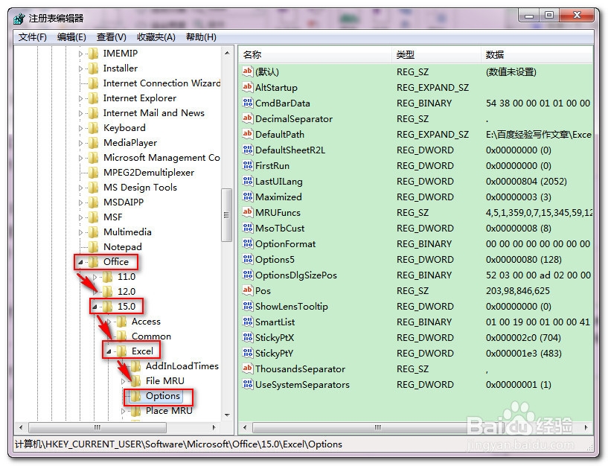This screenshot has height=466, width=608.
Task: Click the AltStartup string value icon
Action: (x=247, y=87)
